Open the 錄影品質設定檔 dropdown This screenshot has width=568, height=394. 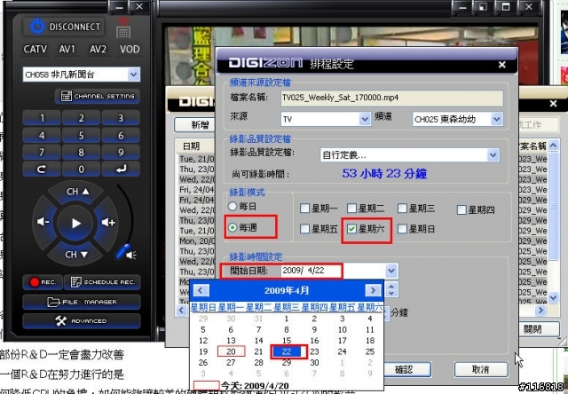point(493,155)
